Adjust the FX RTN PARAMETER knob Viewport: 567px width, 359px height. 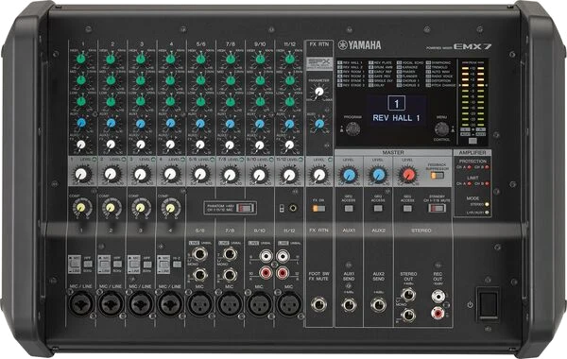(x=319, y=92)
